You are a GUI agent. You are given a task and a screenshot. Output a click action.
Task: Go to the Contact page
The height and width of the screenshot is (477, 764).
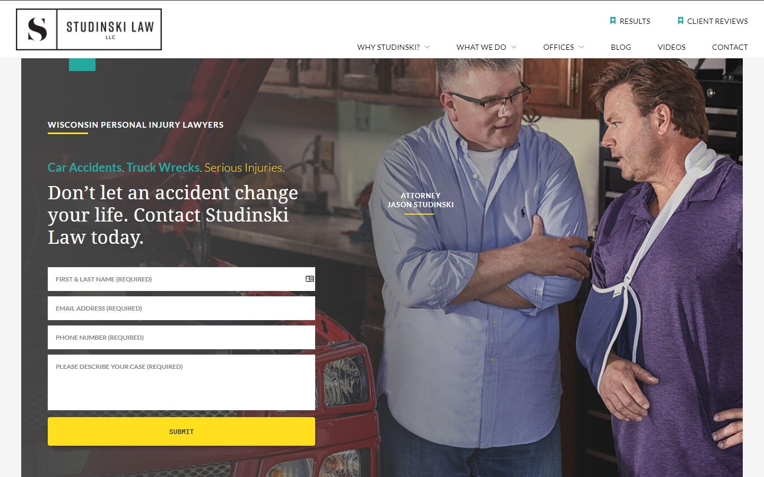coord(730,47)
